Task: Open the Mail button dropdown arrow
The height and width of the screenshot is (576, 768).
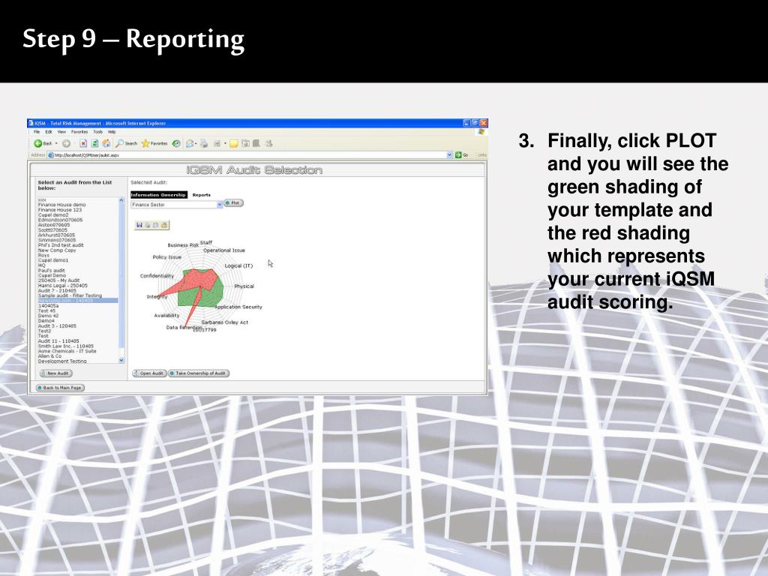Action: click(196, 143)
